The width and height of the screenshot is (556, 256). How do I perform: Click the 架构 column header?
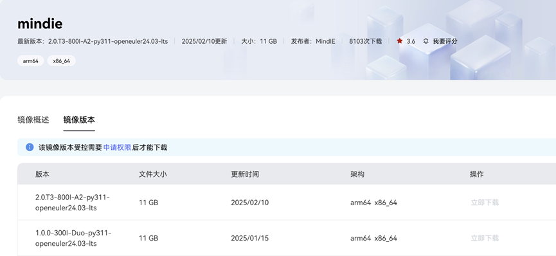coord(357,174)
